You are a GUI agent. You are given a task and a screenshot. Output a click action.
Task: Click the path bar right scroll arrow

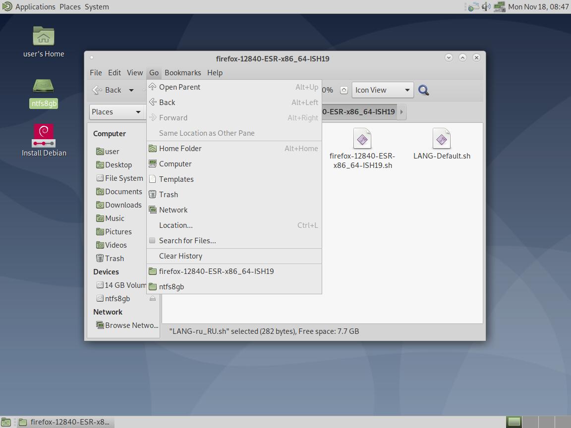[x=401, y=112]
